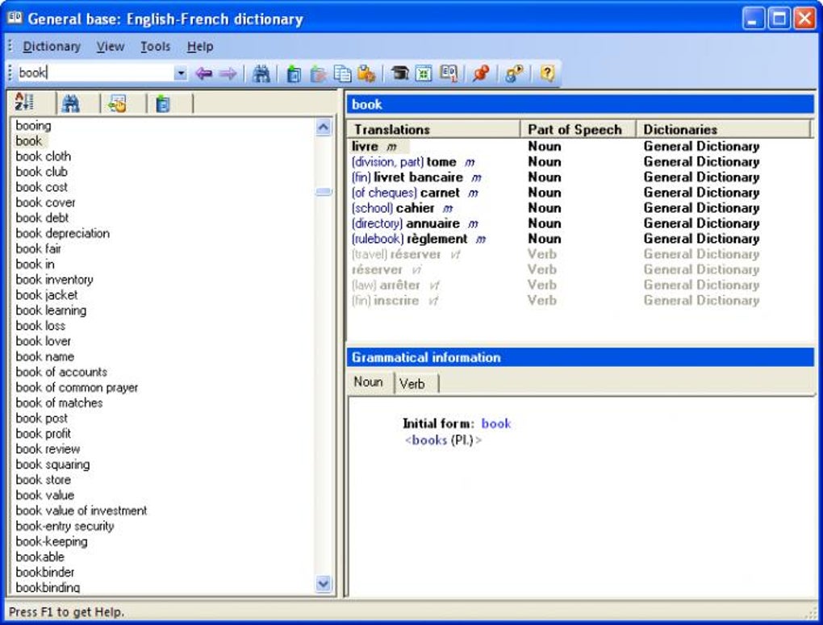The width and height of the screenshot is (823, 625).
Task: Click the purple back arrow in toolbar
Action: click(203, 73)
